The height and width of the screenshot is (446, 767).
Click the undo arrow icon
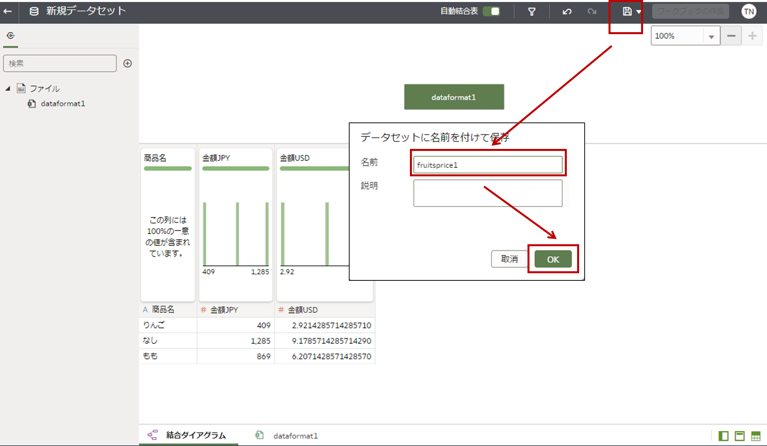point(567,12)
